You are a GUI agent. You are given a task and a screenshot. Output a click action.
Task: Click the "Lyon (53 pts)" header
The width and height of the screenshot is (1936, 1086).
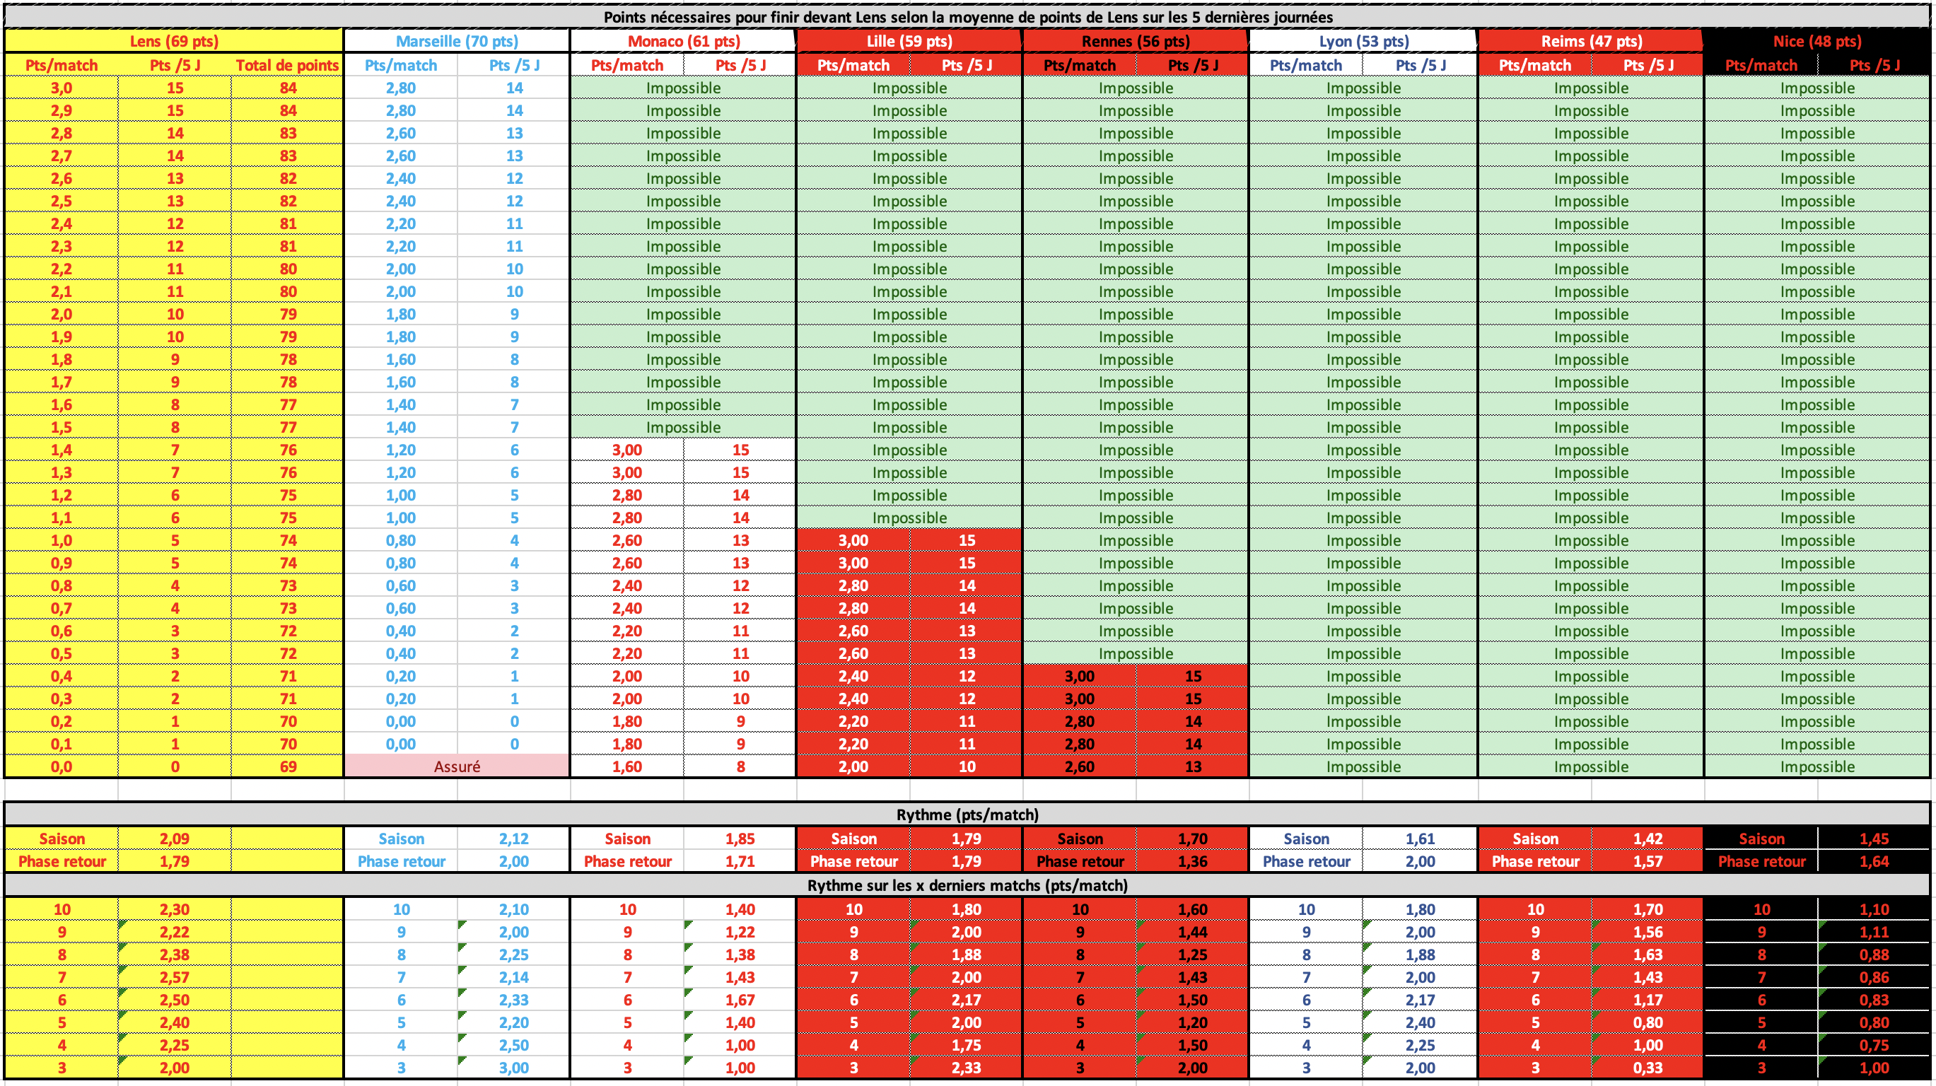tap(1363, 41)
